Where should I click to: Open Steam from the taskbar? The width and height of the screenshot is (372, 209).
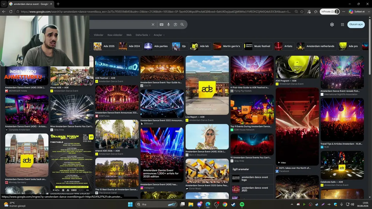233,204
